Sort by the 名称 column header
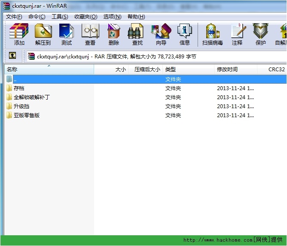 tap(49, 69)
